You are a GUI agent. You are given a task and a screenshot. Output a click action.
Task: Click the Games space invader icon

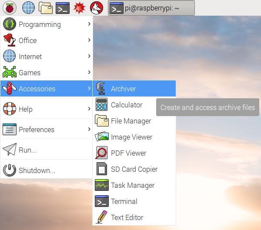[10, 72]
